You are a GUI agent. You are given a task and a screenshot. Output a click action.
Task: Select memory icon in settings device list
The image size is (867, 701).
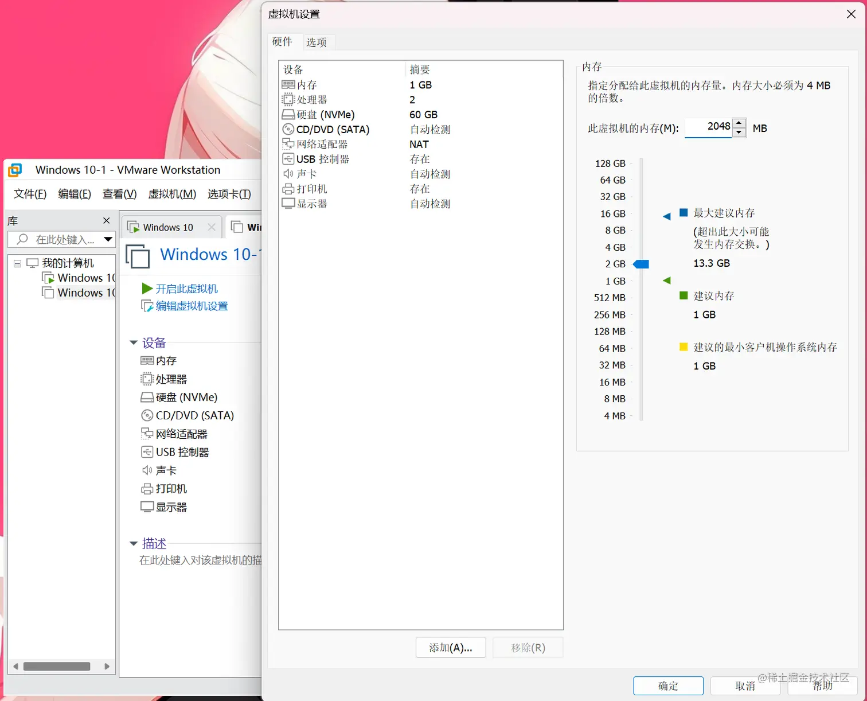pyautogui.click(x=288, y=84)
